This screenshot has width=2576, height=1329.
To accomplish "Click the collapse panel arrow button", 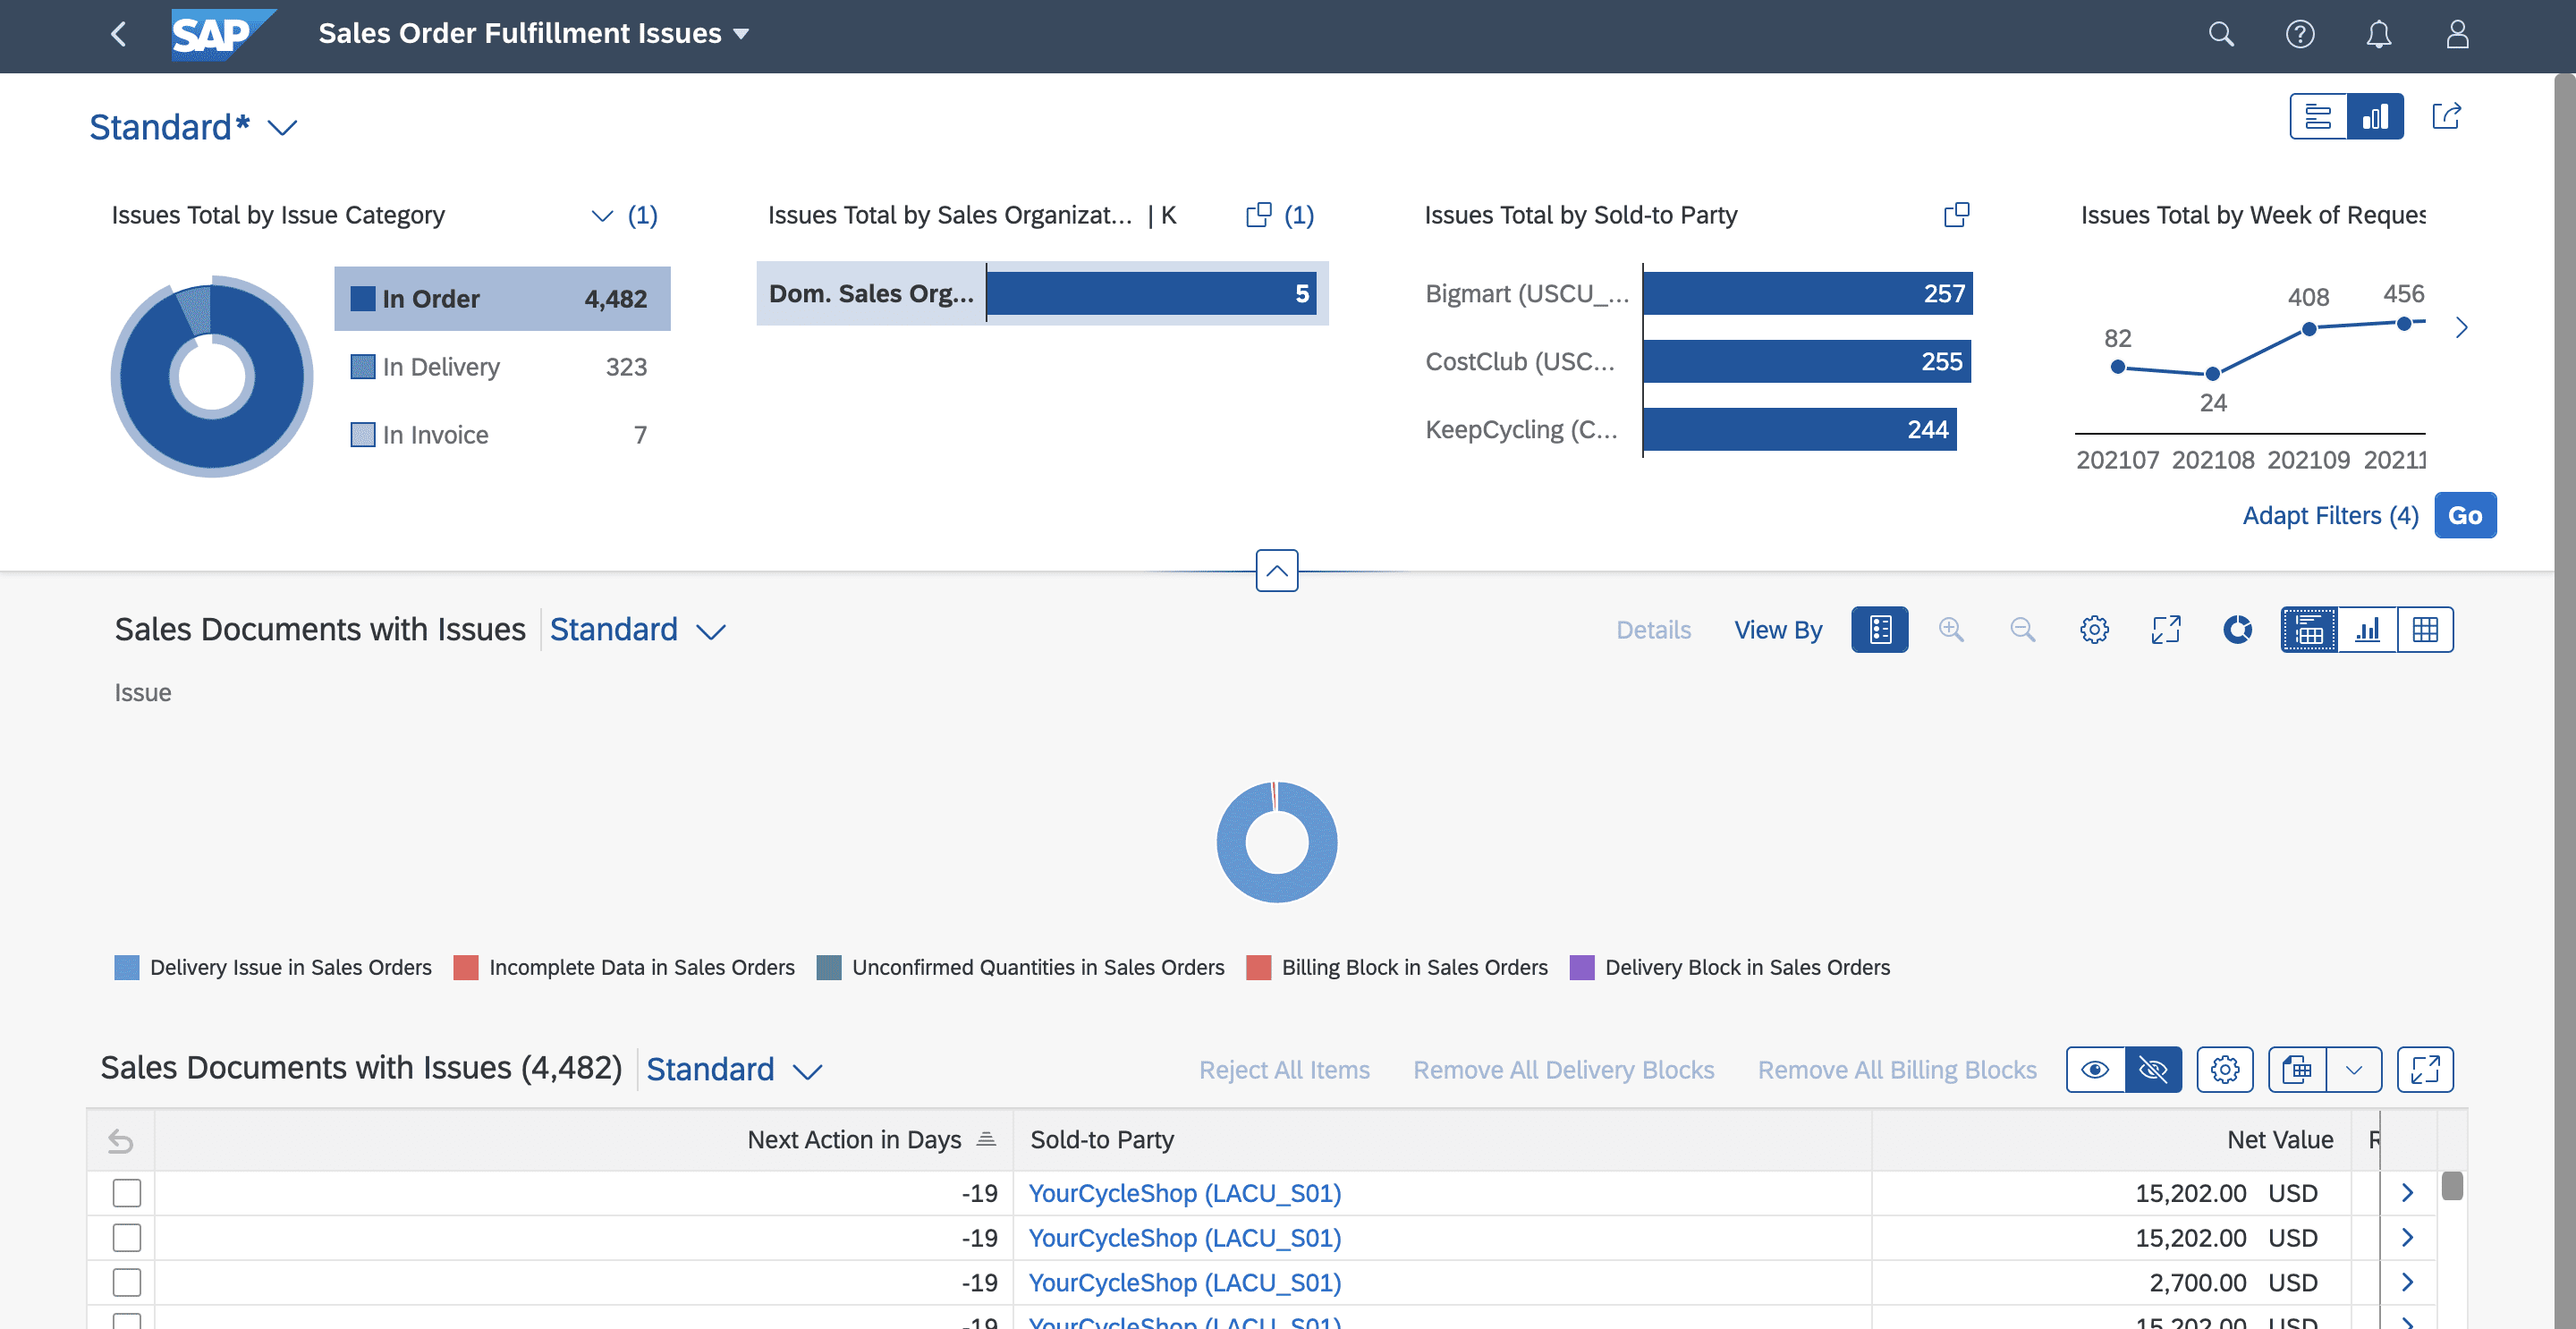I will [x=1278, y=570].
